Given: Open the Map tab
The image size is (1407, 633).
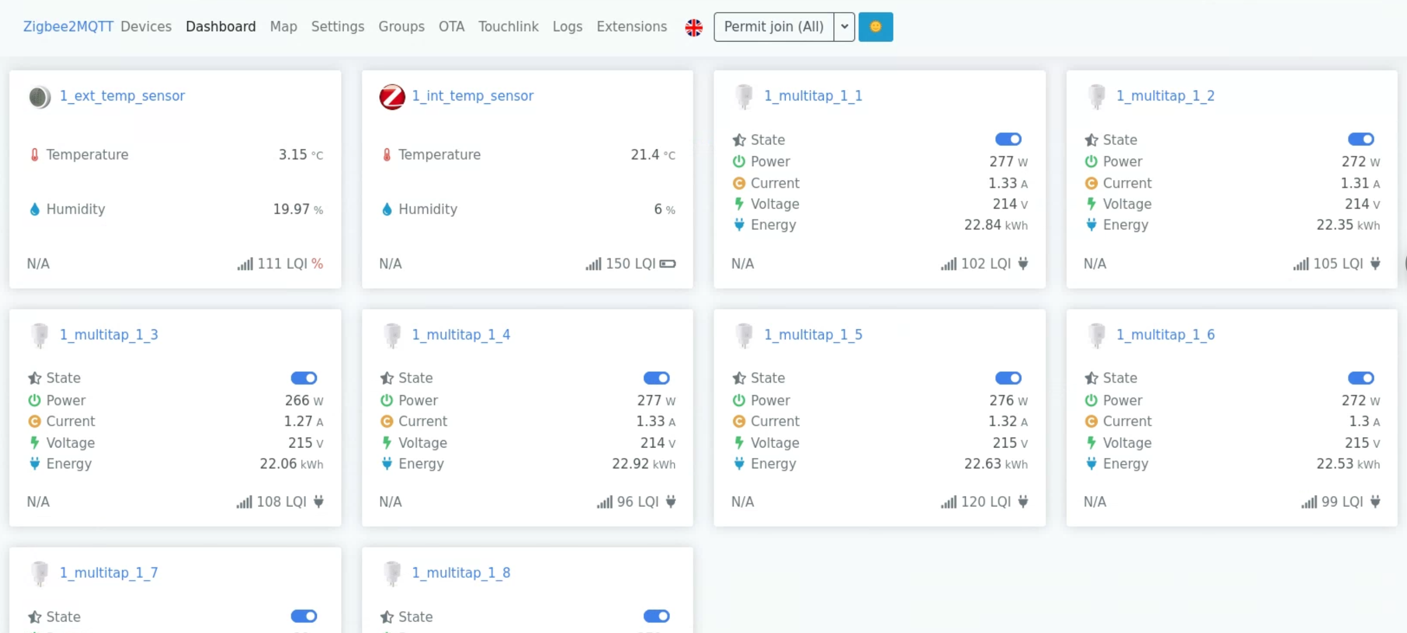Looking at the screenshot, I should tap(284, 27).
